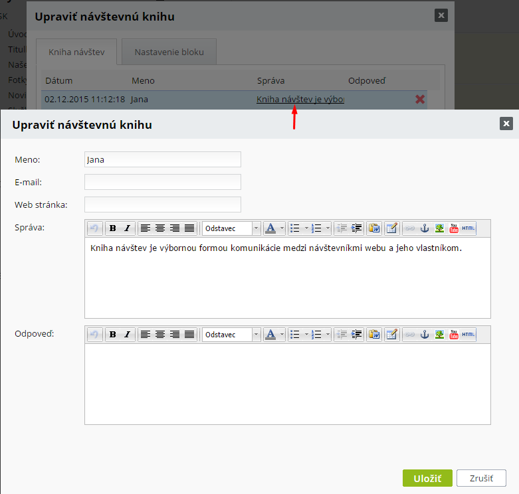The height and width of the screenshot is (494, 519).
Task: Align text right in the Odpoveď editor
Action: [x=174, y=335]
